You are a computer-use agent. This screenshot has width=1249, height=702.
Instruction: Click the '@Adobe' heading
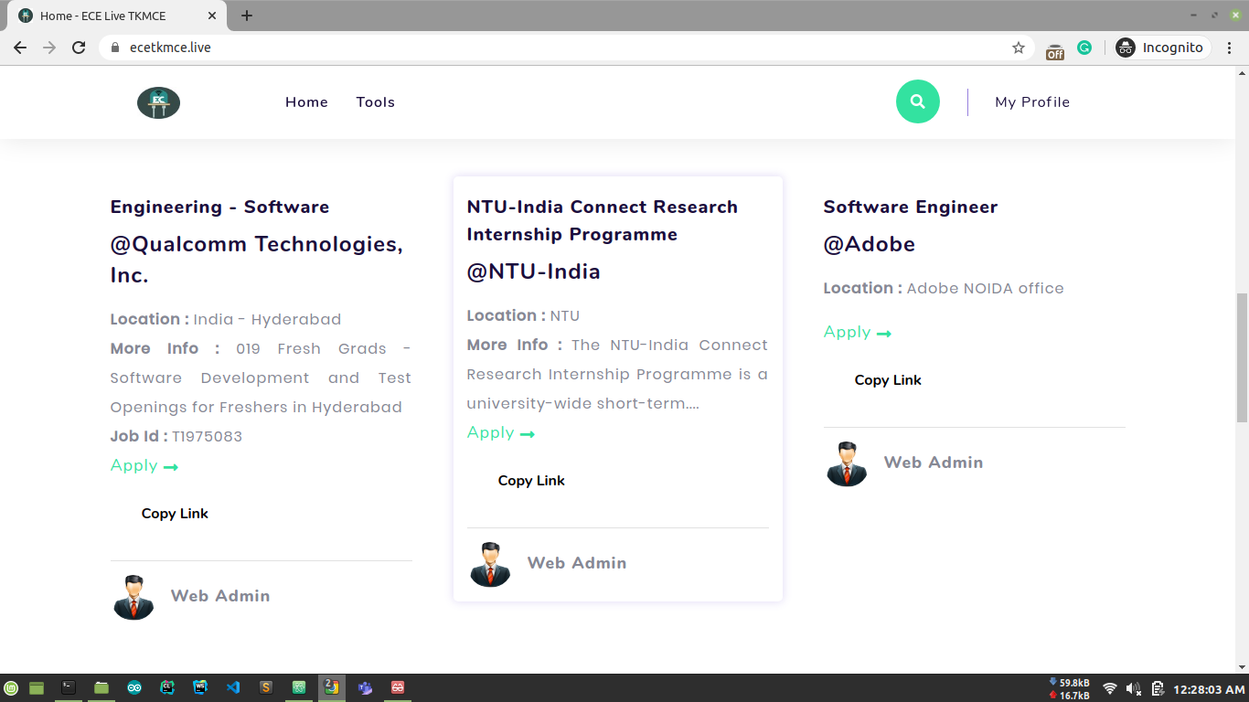coord(870,244)
